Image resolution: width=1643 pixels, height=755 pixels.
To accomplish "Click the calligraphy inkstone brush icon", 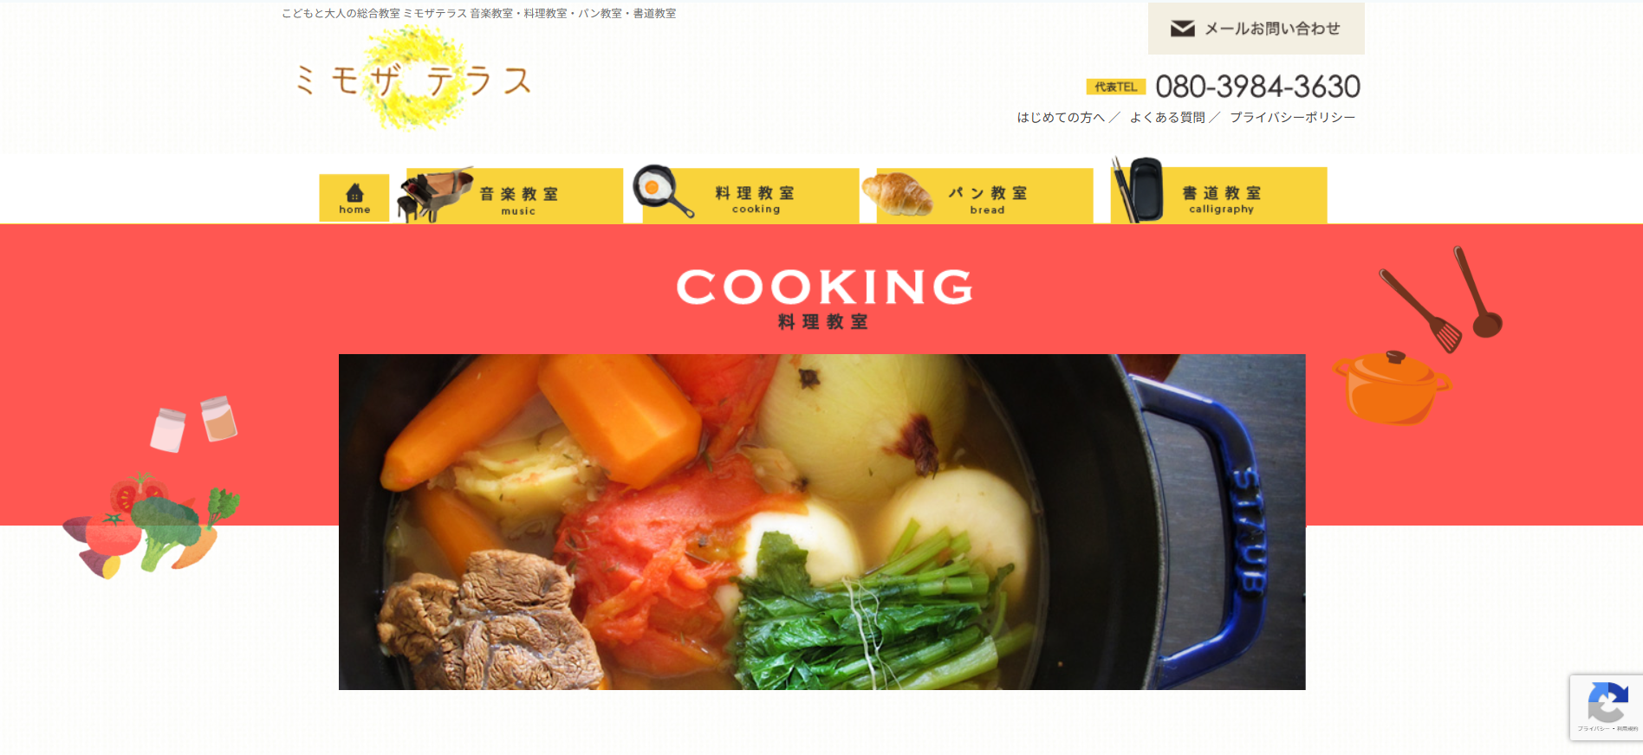I will (1138, 190).
